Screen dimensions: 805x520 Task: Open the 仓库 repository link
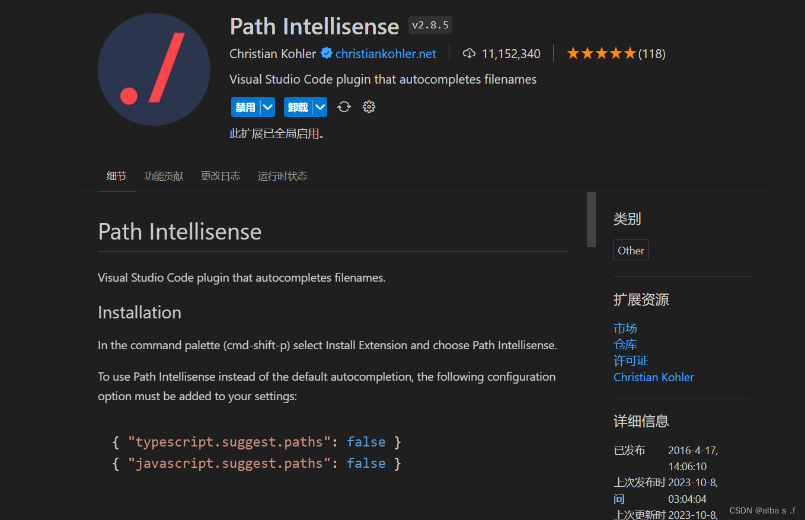tap(625, 344)
